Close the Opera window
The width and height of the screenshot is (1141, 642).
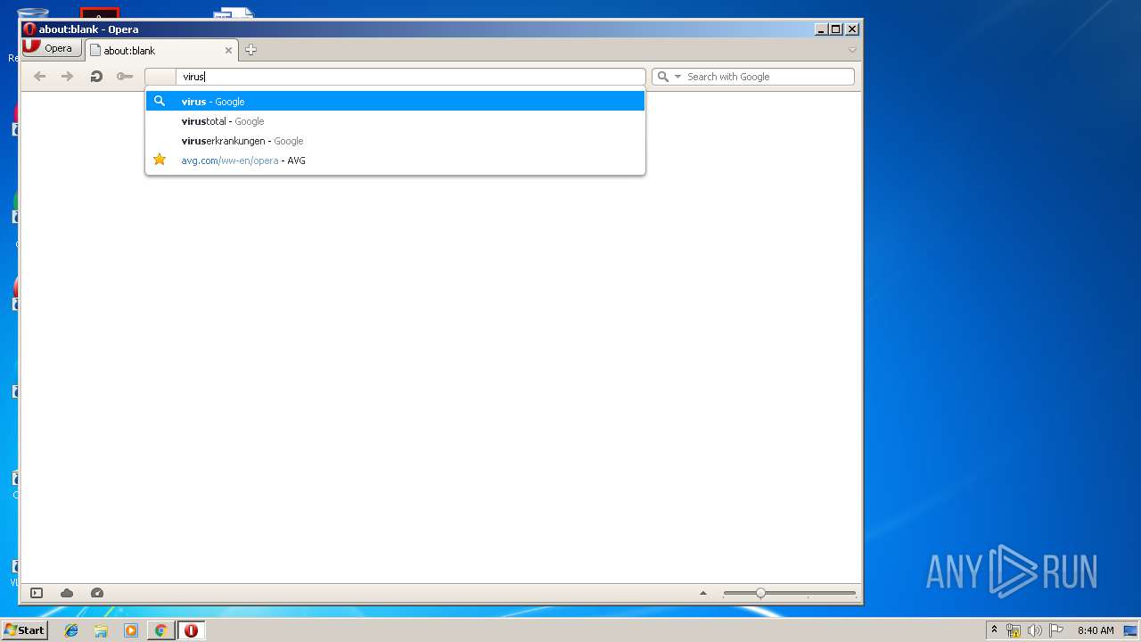pos(851,29)
